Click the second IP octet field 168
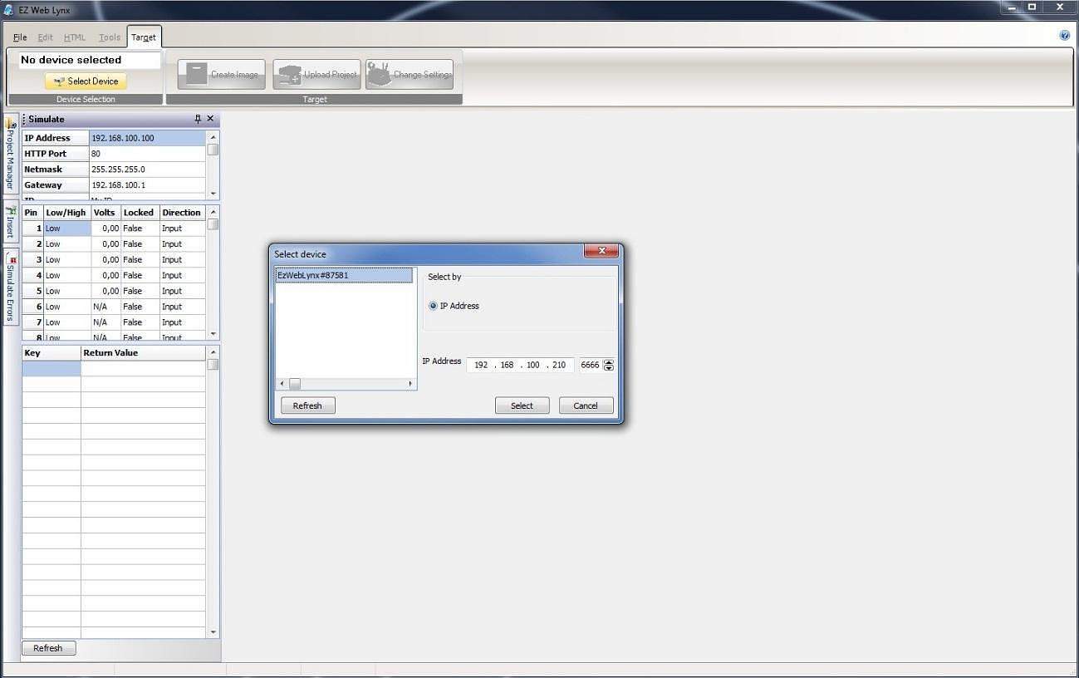The height and width of the screenshot is (678, 1079). 507,365
